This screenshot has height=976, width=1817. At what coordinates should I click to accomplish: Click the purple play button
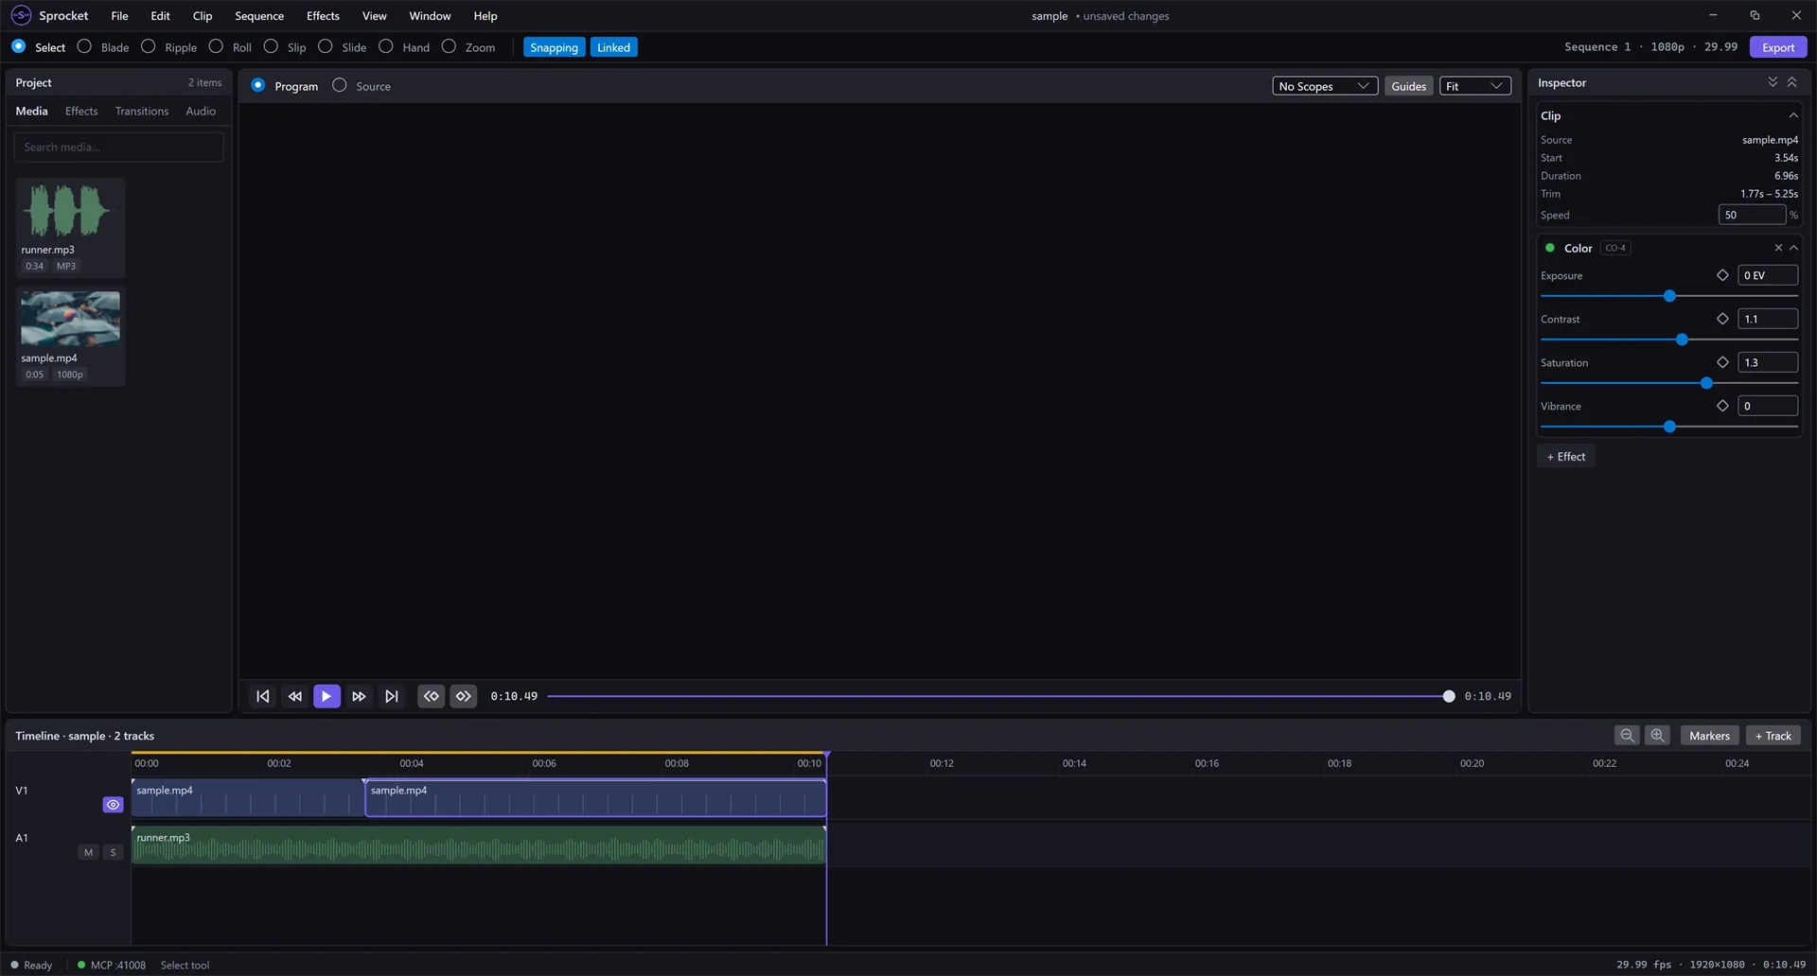pos(326,696)
